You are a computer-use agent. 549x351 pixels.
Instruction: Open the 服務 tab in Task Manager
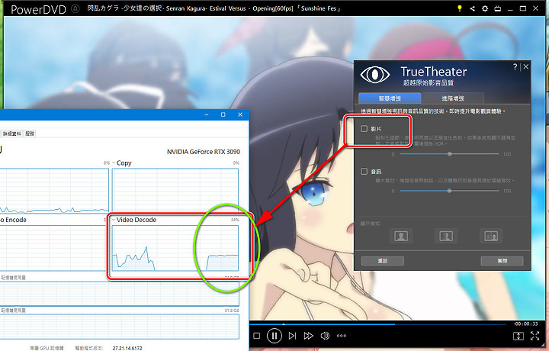coord(30,134)
